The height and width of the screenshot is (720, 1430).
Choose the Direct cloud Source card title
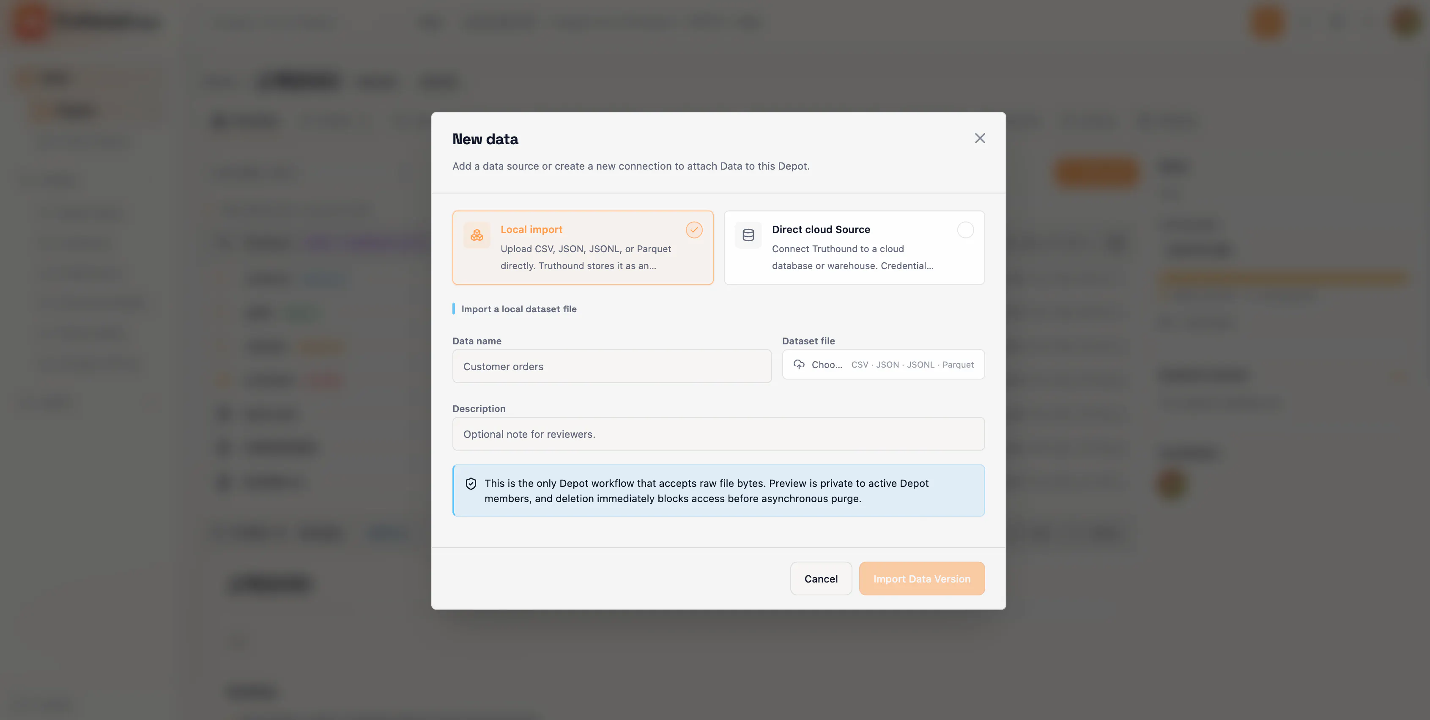[820, 229]
